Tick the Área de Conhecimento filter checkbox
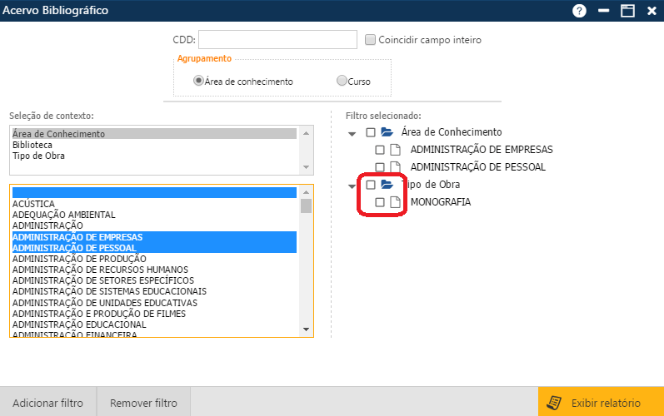Image resolution: width=664 pixels, height=416 pixels. pyautogui.click(x=371, y=132)
